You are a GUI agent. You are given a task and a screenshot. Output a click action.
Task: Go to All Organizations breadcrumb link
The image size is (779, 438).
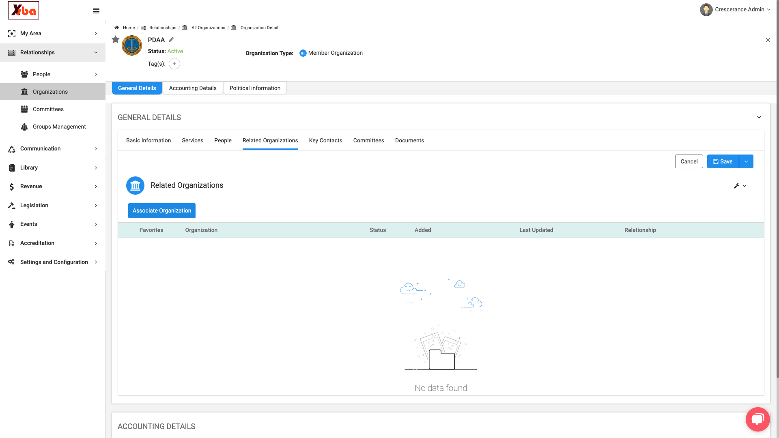(208, 28)
